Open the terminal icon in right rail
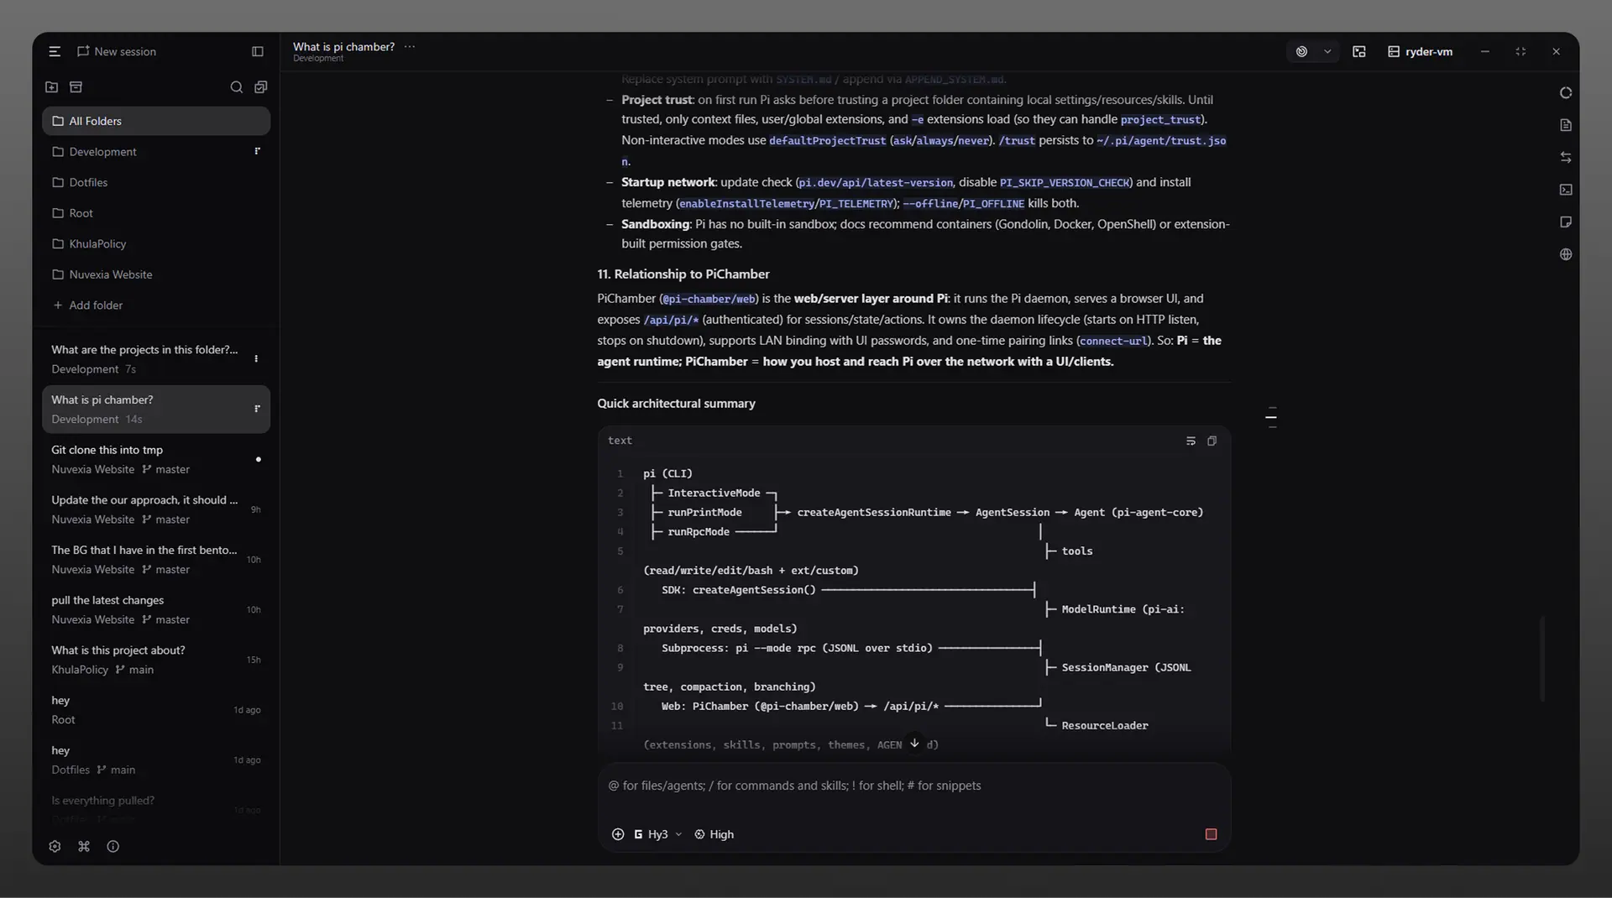 tap(1566, 190)
